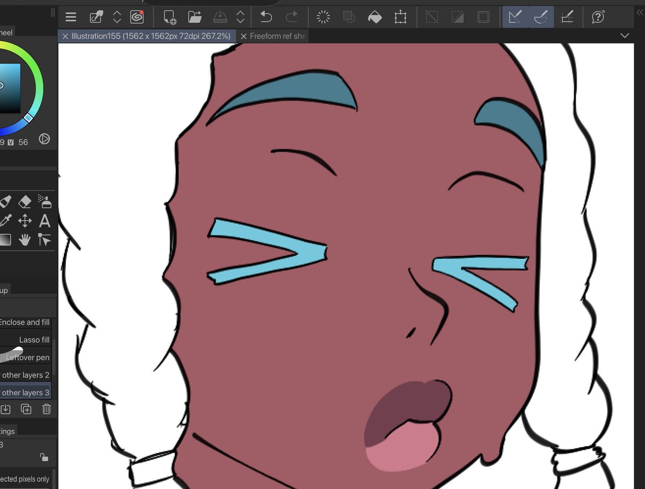The image size is (645, 489).
Task: Select the Enclose and fill sub tool
Action: pyautogui.click(x=25, y=322)
